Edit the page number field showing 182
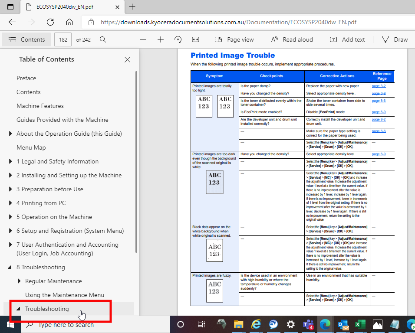 [x=63, y=39]
